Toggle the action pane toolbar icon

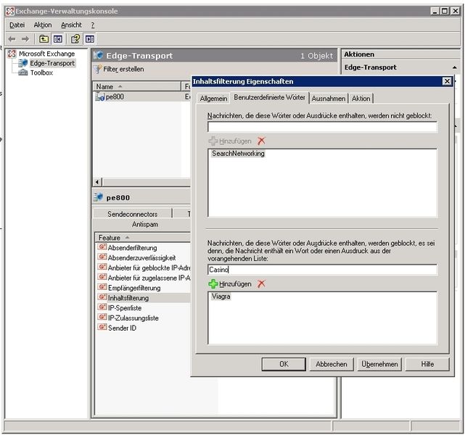(90, 39)
